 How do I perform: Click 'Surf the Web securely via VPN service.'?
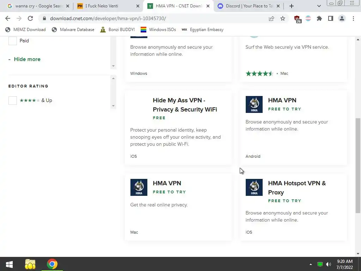pos(287,47)
